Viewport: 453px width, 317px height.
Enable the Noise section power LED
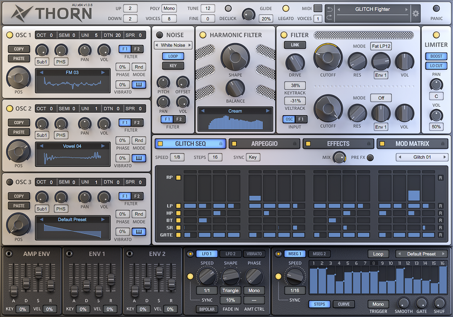pyautogui.click(x=160, y=35)
